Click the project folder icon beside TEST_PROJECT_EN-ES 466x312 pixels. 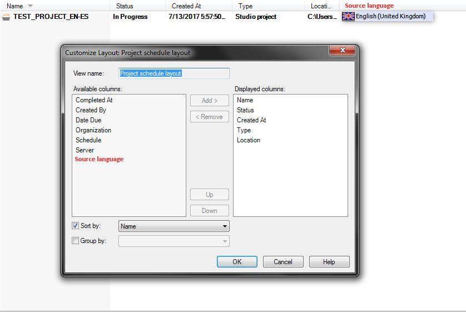[x=6, y=17]
